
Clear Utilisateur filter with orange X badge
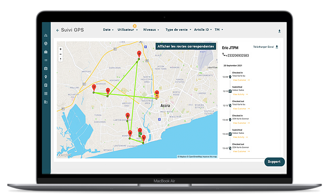pos(135,26)
